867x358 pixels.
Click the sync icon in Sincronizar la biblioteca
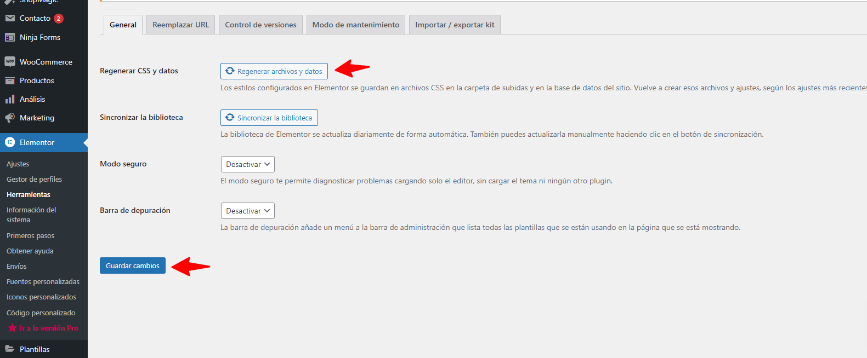pos(230,118)
